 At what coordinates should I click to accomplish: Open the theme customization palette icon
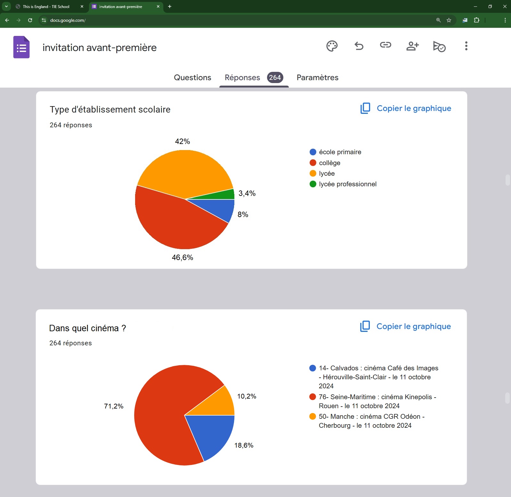pos(332,46)
